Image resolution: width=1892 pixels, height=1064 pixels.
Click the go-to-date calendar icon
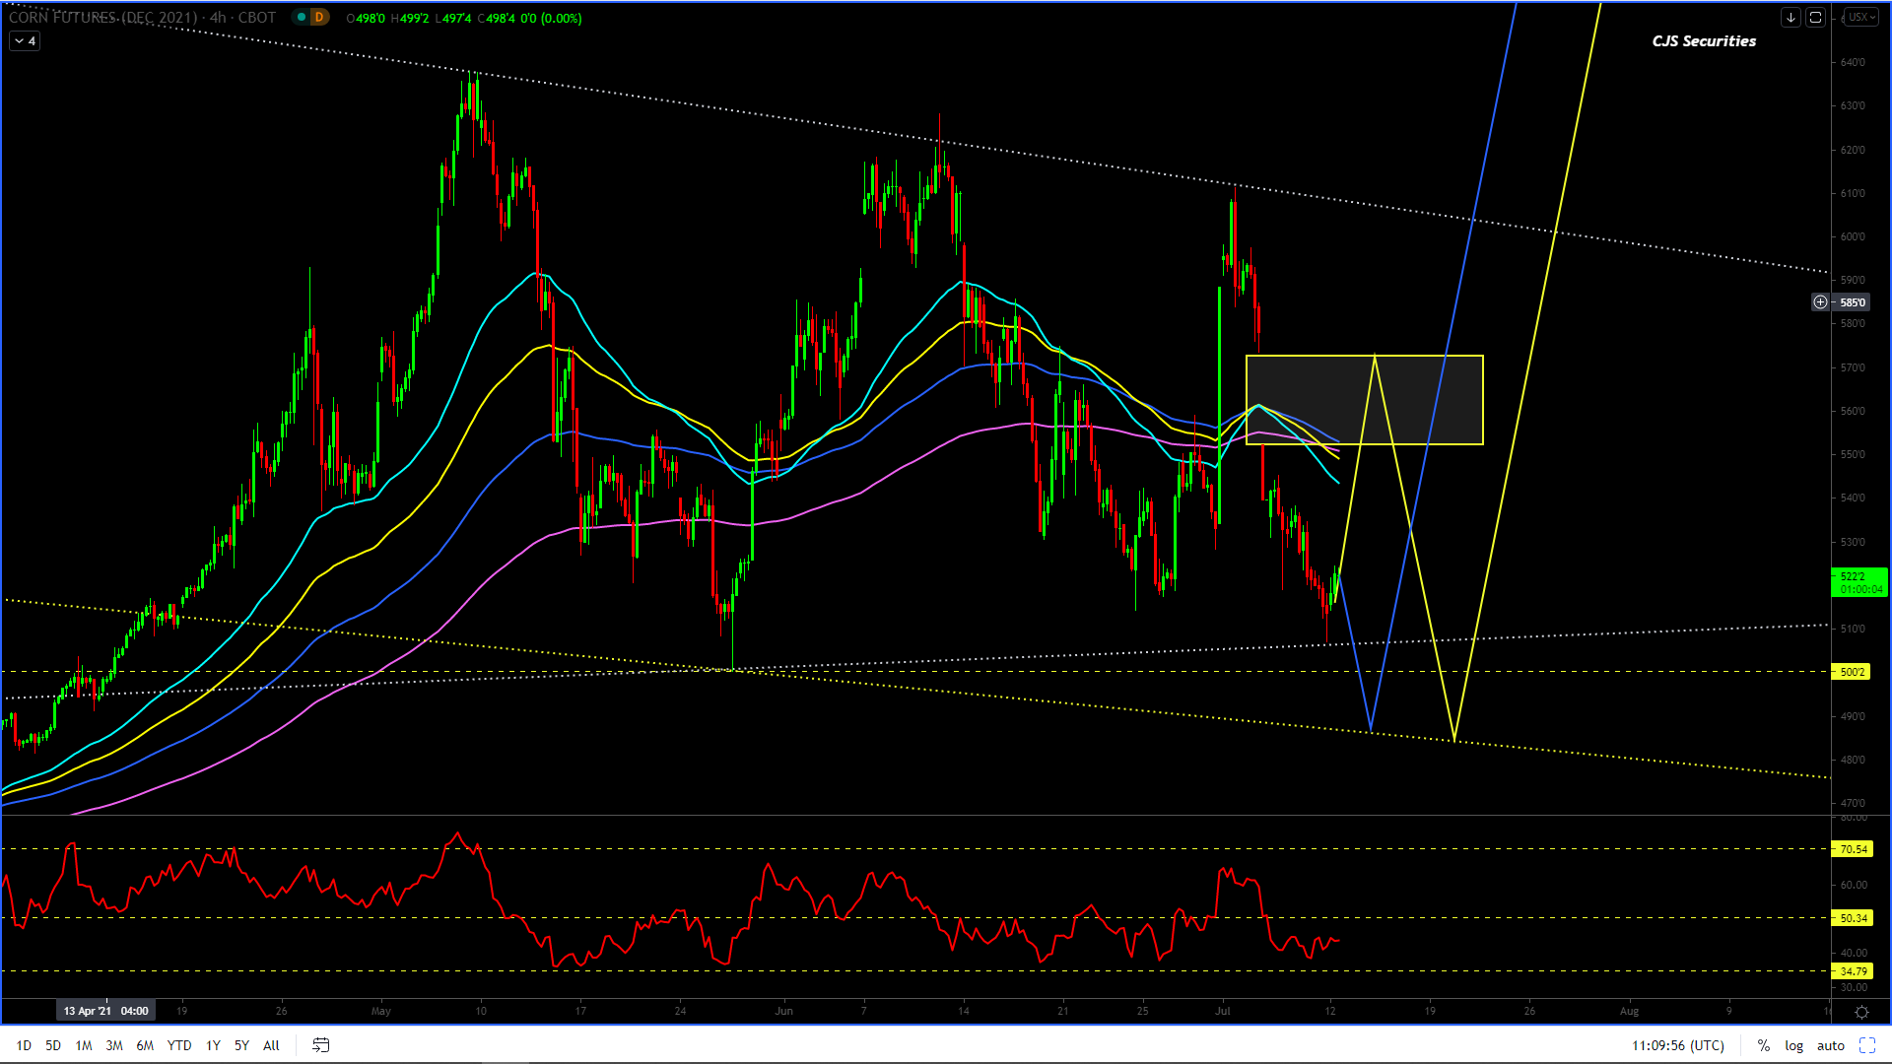(x=320, y=1045)
